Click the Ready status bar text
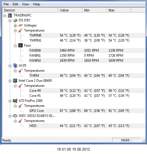The width and height of the screenshot is (147, 154). pyautogui.click(x=7, y=140)
